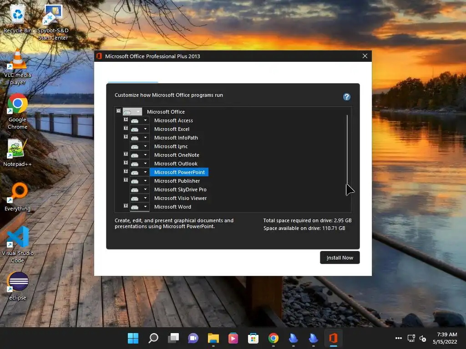
Task: Click Install Now button
Action: pos(339,258)
